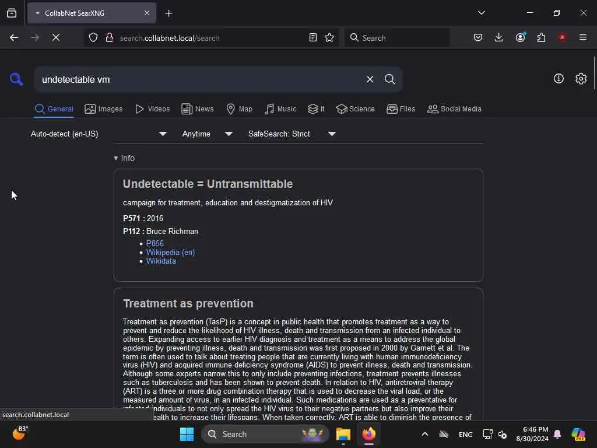Open File Explorer from taskbar
The image size is (597, 448).
click(x=343, y=434)
